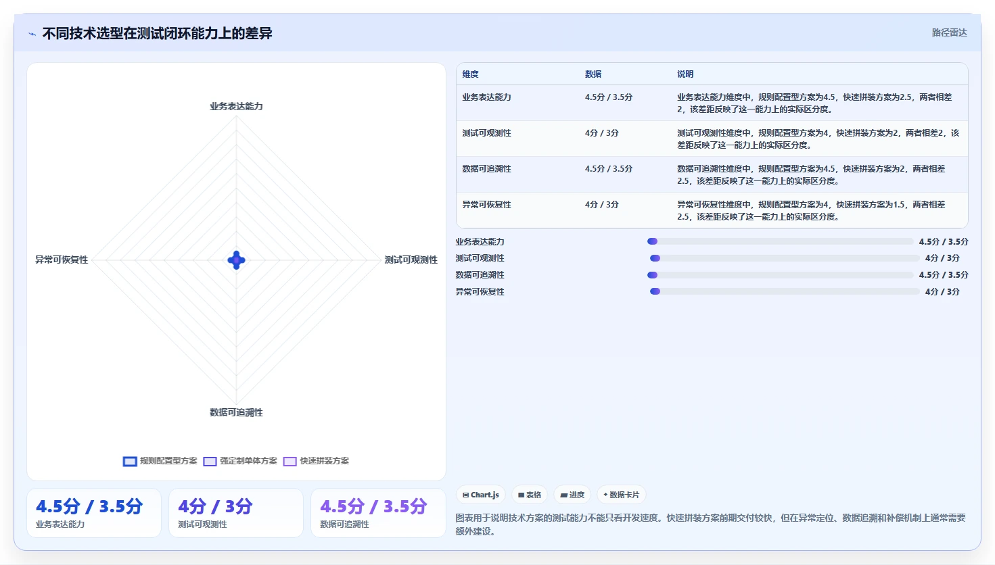Click the description text for 业务表达能力 row

click(x=814, y=103)
